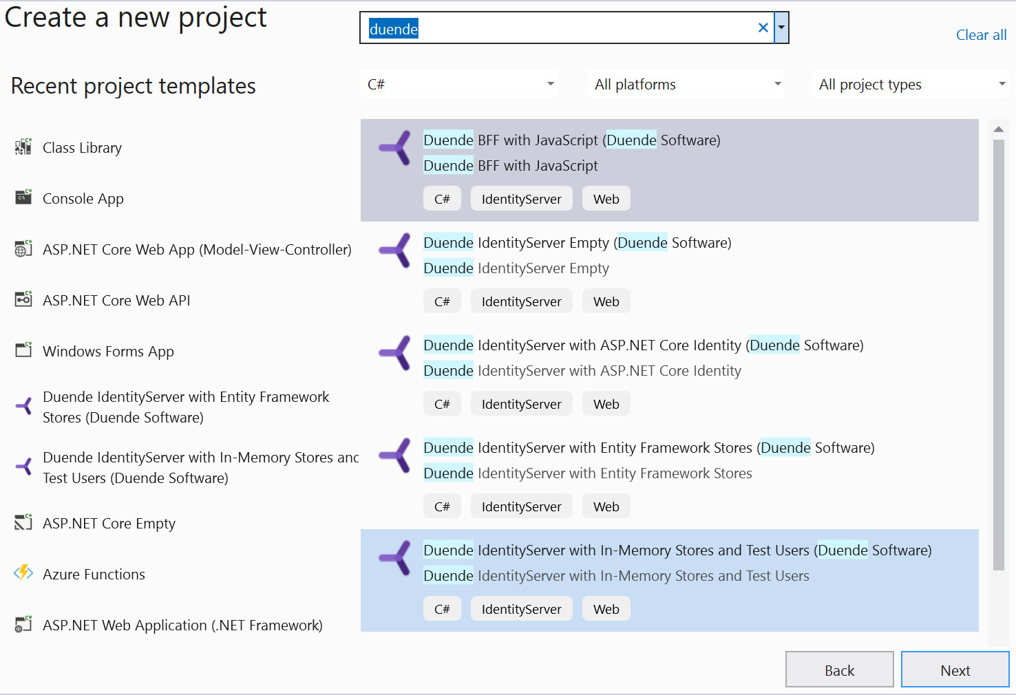
Task: Click the ASP.NET Core Web App MVC icon
Action: 23,248
